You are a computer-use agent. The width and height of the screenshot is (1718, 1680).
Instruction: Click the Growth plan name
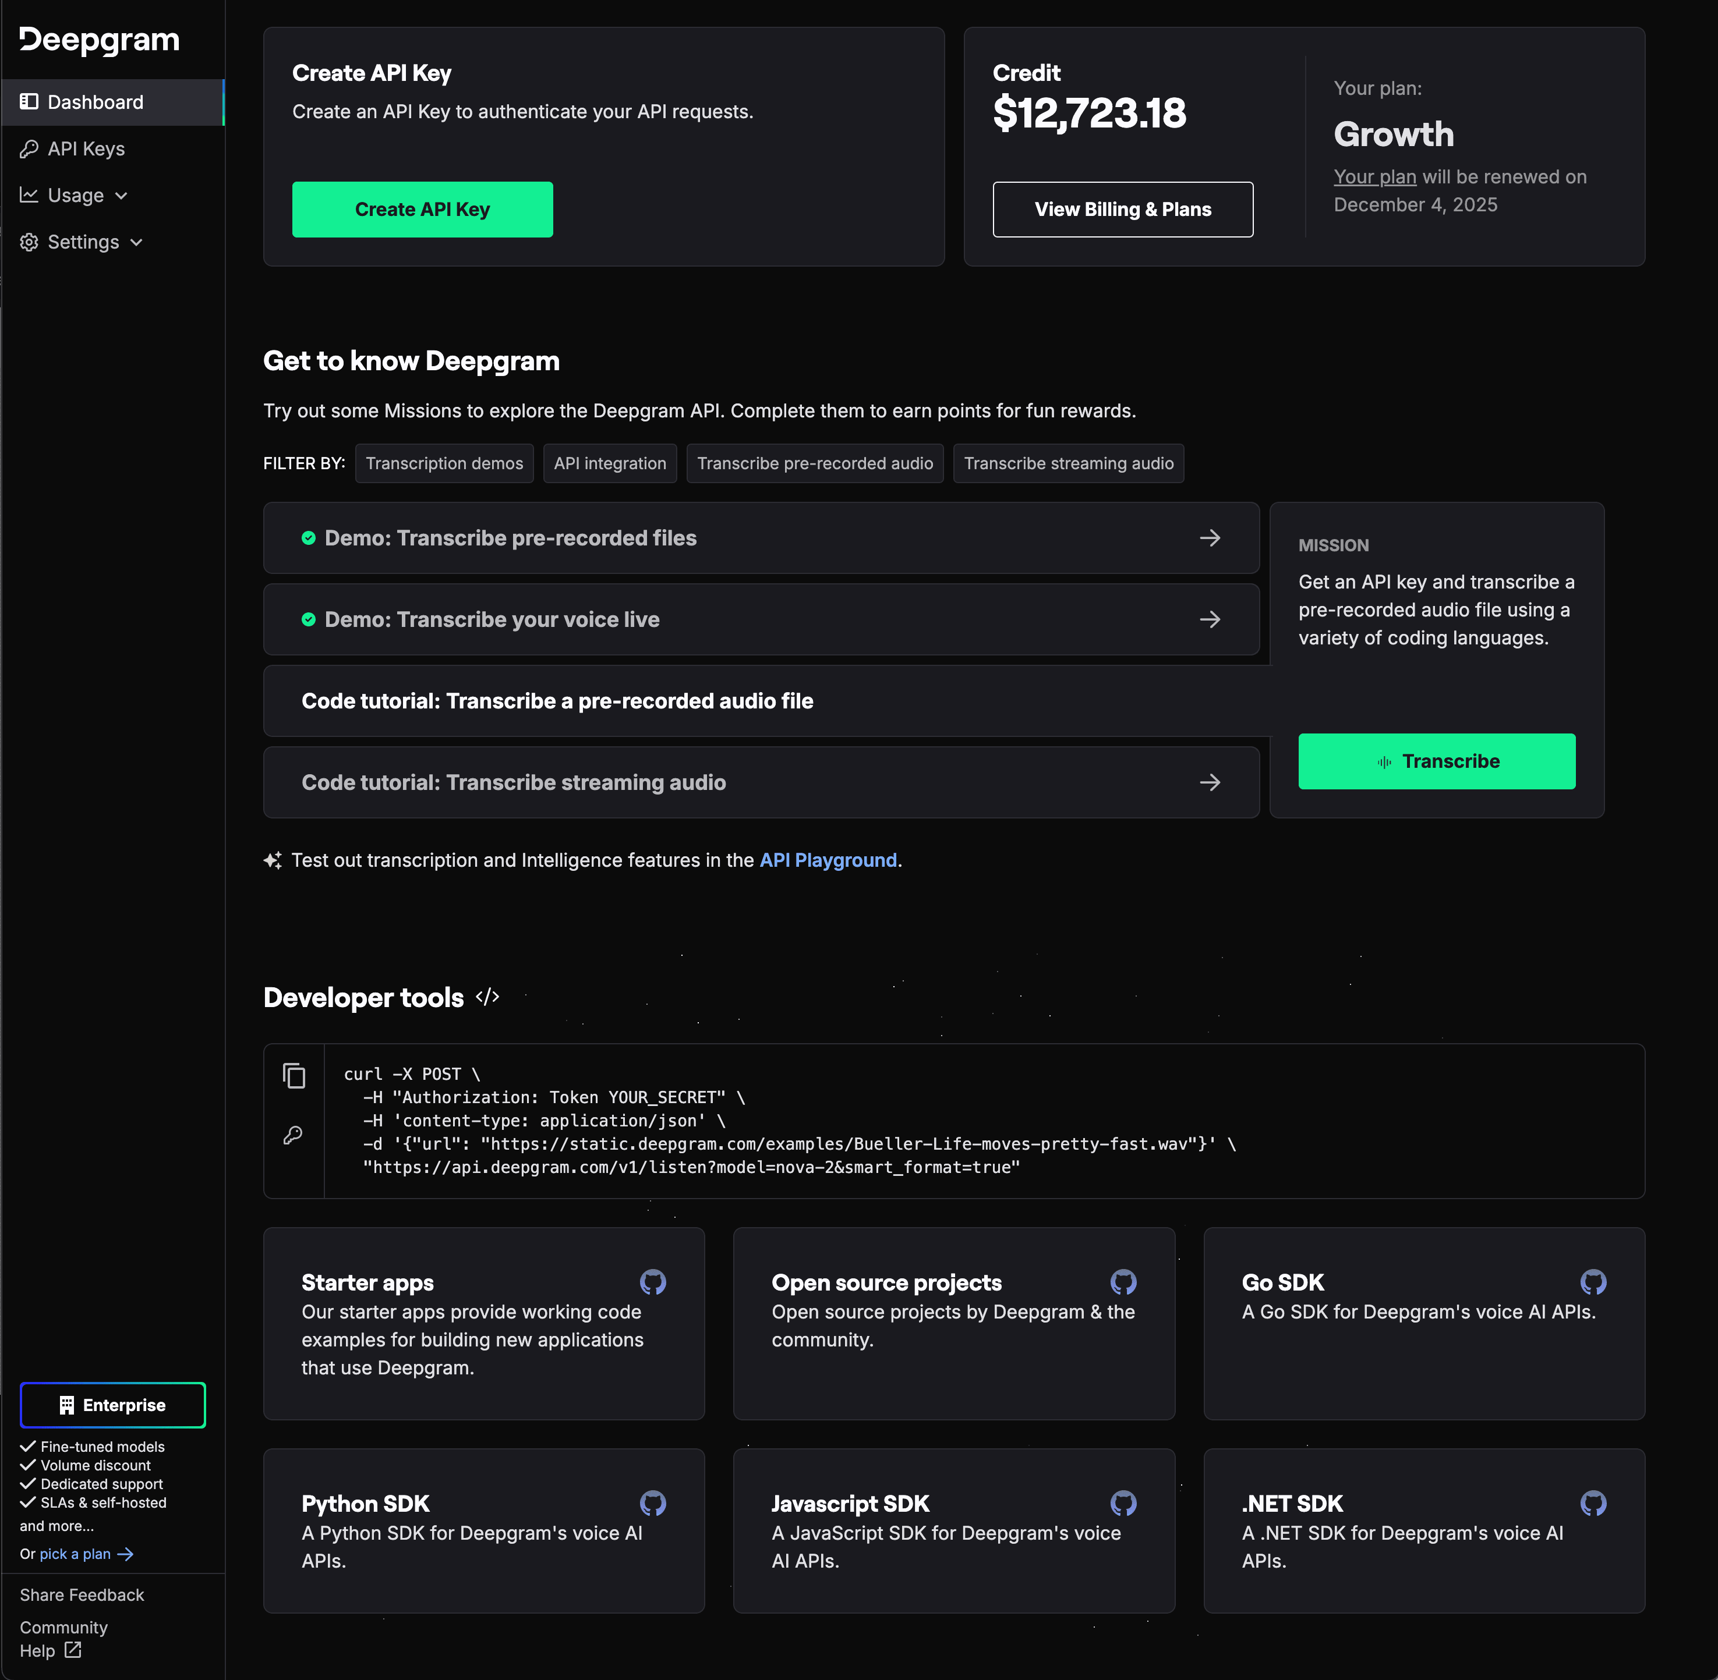pos(1394,134)
